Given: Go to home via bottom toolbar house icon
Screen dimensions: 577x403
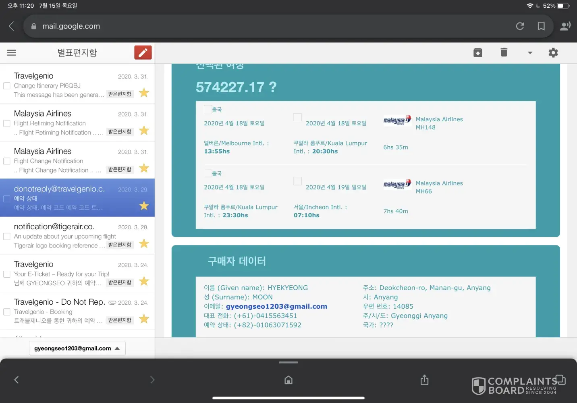Looking at the screenshot, I should 288,380.
